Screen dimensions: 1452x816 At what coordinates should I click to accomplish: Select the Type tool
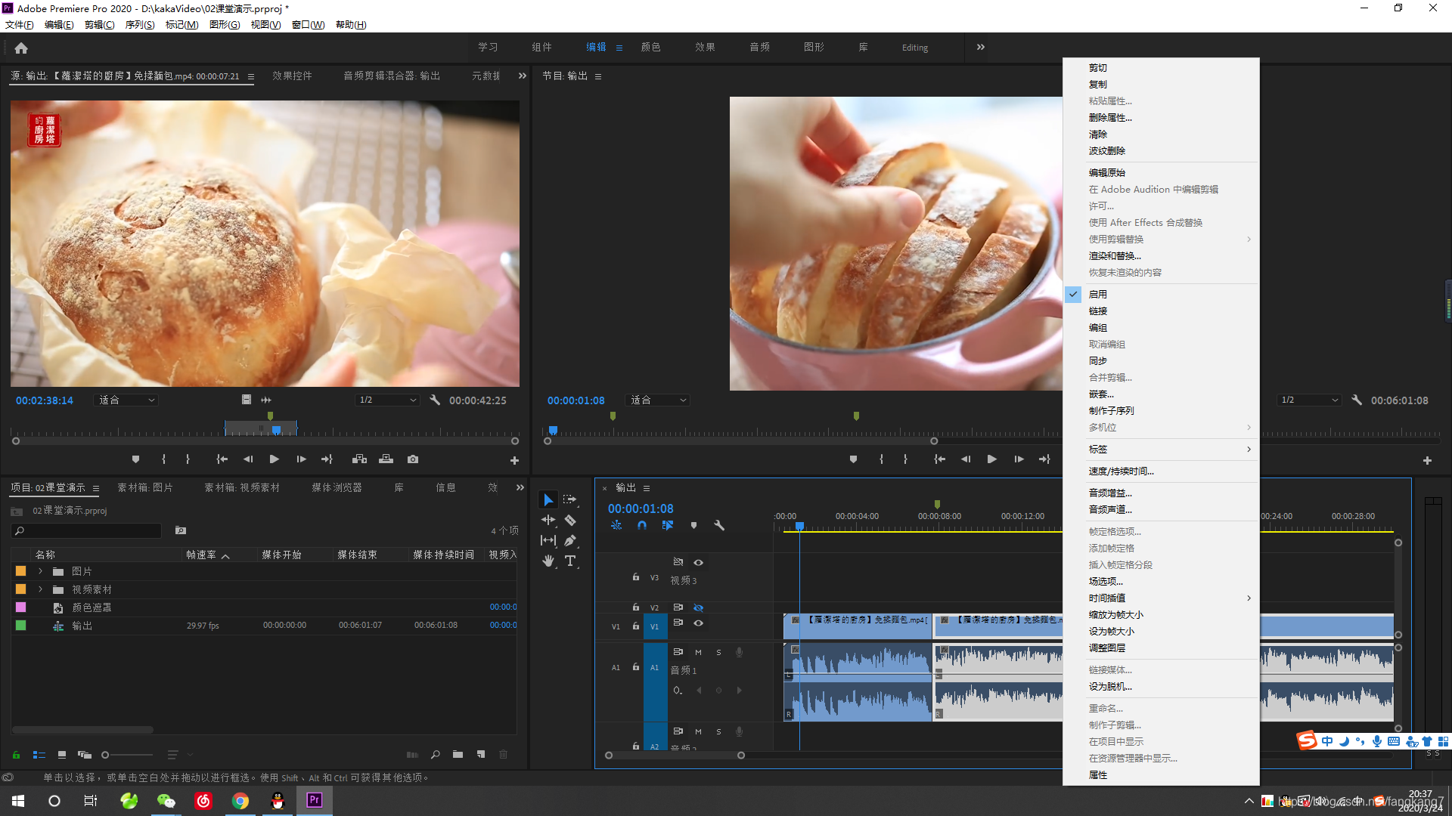tap(570, 561)
